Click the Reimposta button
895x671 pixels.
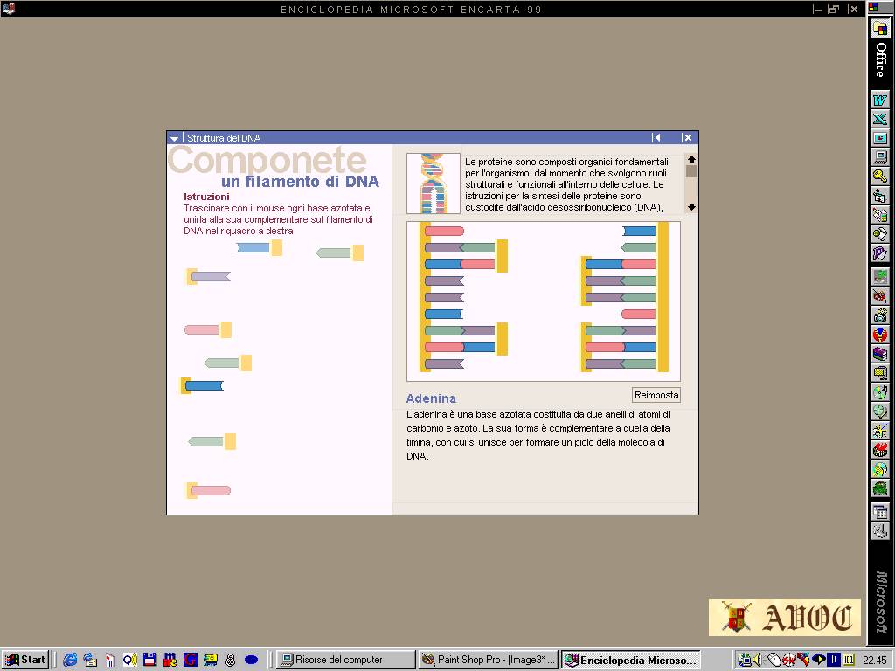point(656,395)
